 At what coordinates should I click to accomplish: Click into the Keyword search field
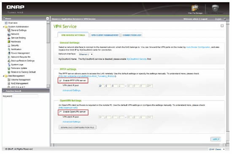[25, 96]
